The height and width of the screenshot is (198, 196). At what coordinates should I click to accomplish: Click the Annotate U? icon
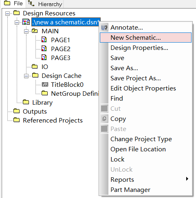coord(104,28)
